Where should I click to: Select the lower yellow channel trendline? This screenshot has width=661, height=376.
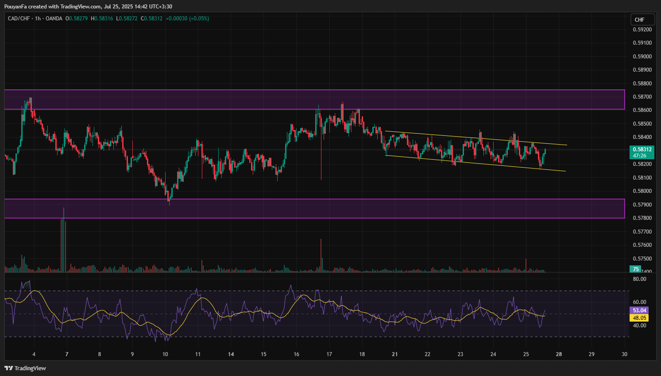pyautogui.click(x=476, y=163)
